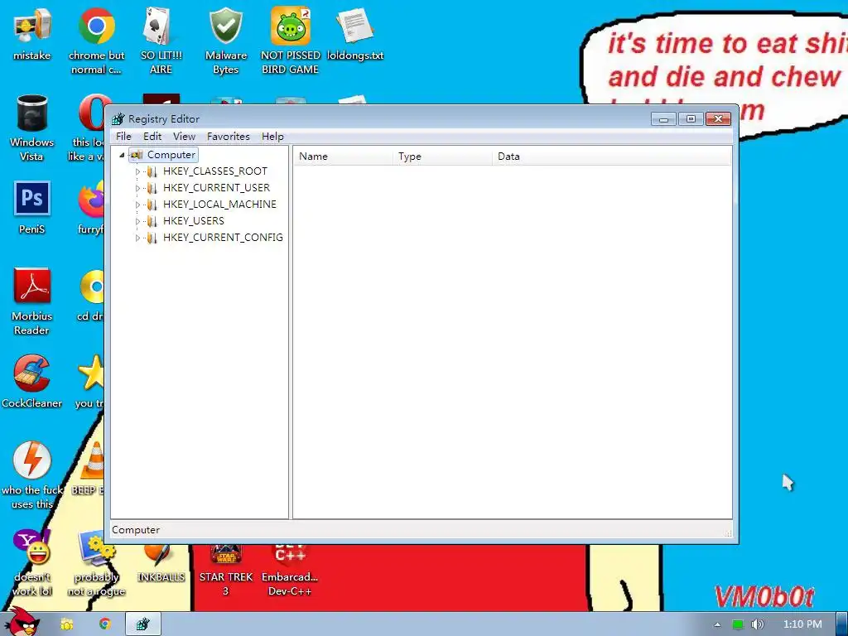Show hidden tray icons arrow

point(717,624)
